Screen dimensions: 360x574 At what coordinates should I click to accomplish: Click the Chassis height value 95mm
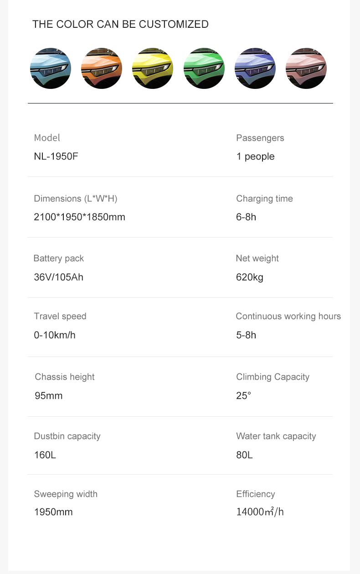point(49,396)
